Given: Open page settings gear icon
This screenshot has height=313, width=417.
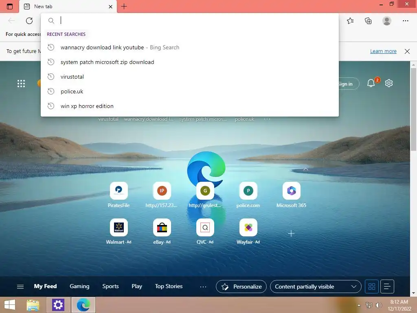Looking at the screenshot, I should (x=389, y=83).
